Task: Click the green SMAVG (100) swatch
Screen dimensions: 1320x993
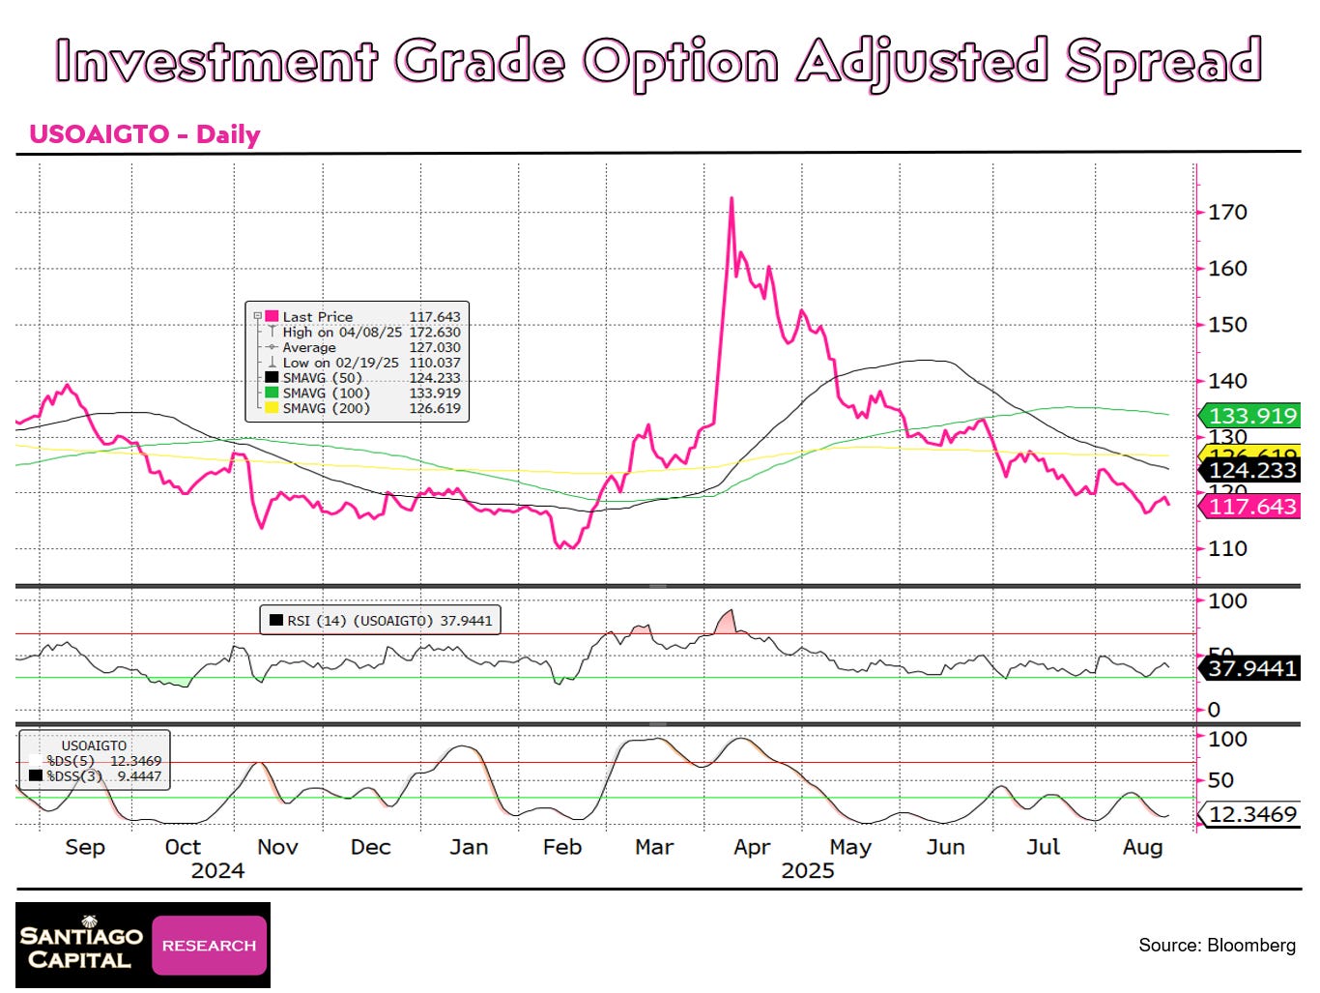Action: [271, 393]
